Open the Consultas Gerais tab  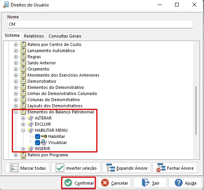click(x=65, y=36)
